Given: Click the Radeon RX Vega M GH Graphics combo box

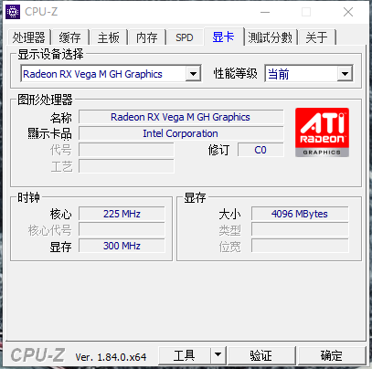Looking at the screenshot, I should coord(111,73).
